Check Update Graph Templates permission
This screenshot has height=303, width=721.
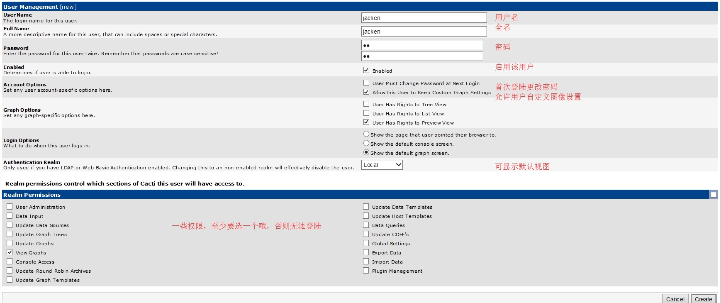coord(10,279)
